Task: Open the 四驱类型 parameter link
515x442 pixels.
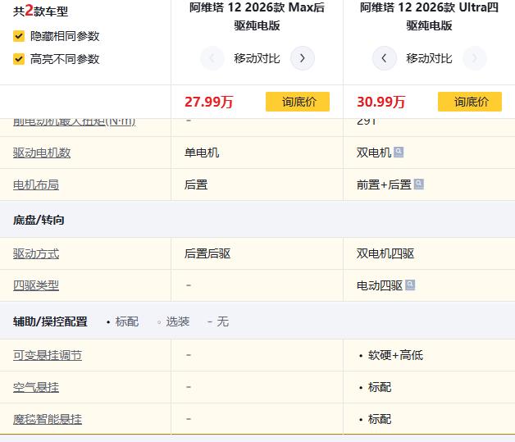Action: coord(36,285)
